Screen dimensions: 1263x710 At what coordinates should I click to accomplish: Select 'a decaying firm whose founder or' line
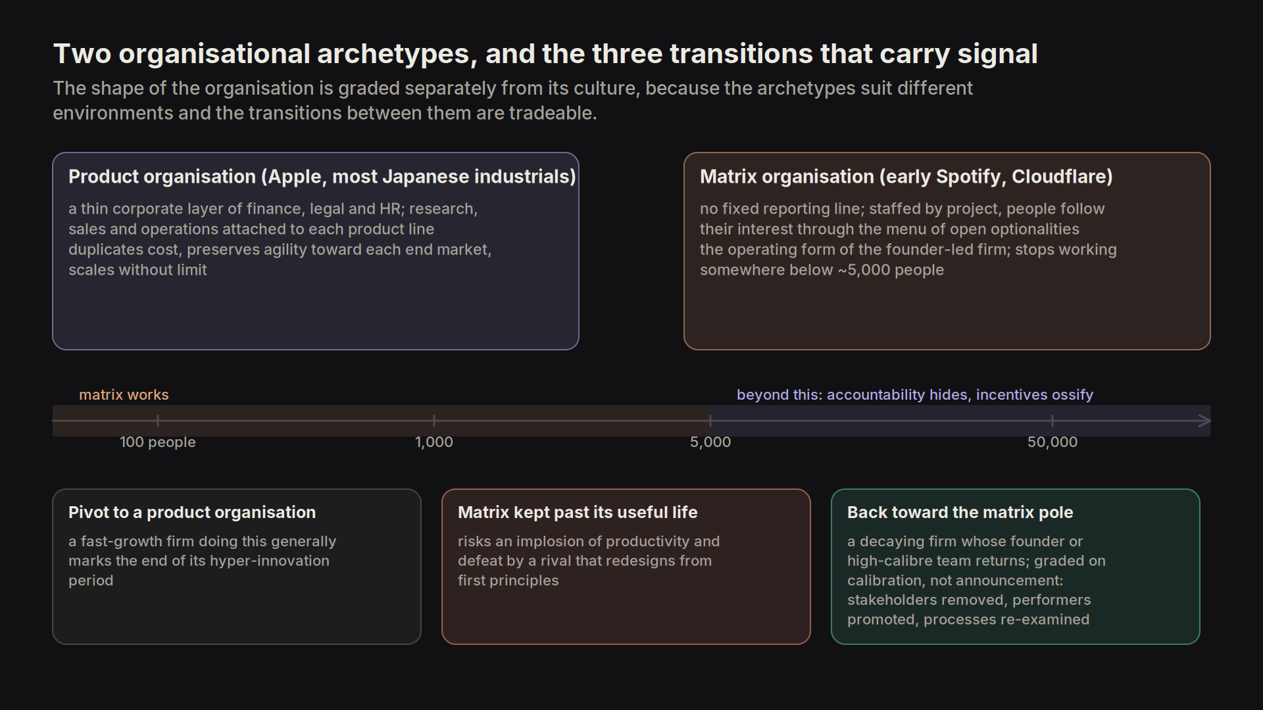click(965, 542)
